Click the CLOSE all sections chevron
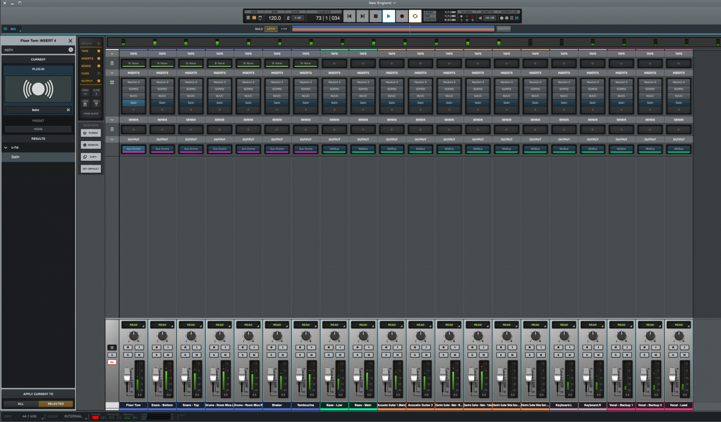The image size is (721, 422). click(x=96, y=92)
